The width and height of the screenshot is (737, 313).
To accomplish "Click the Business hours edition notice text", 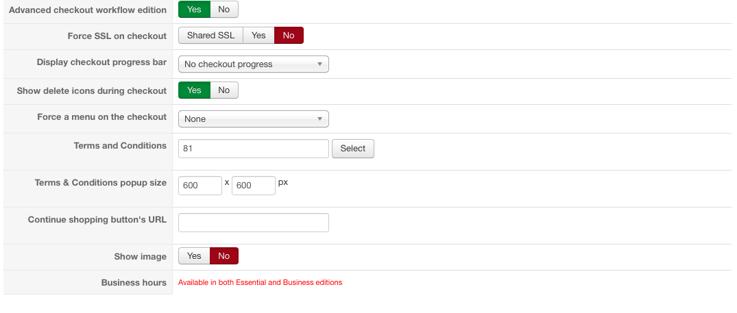I will [x=260, y=282].
